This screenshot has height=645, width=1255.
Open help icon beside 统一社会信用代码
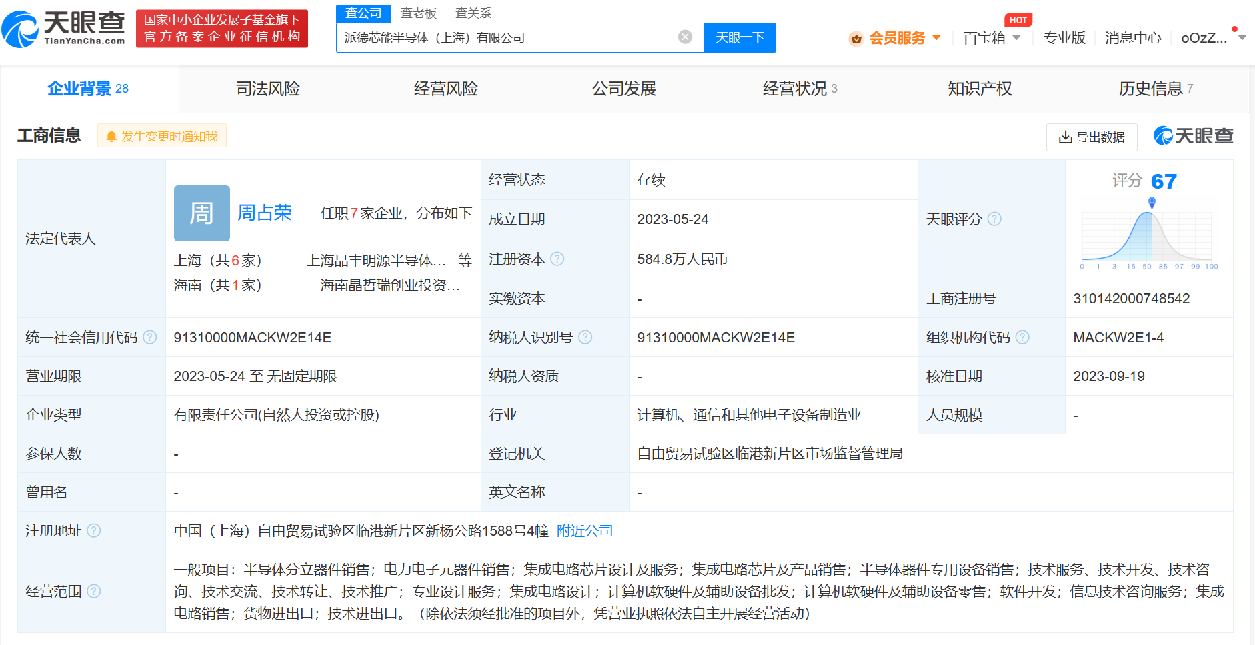coord(150,337)
